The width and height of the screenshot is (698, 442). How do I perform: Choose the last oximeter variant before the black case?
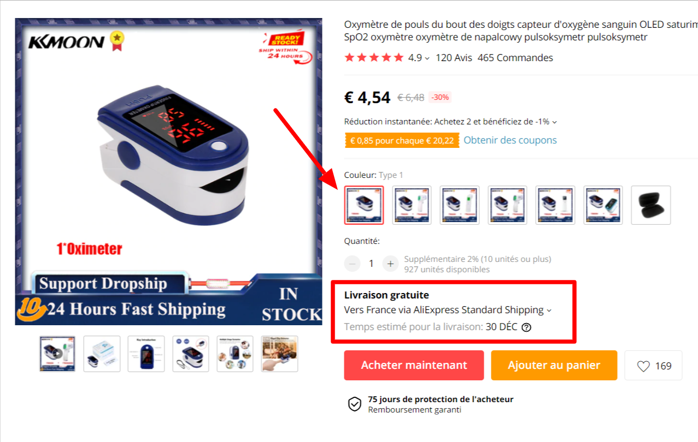[x=603, y=205]
